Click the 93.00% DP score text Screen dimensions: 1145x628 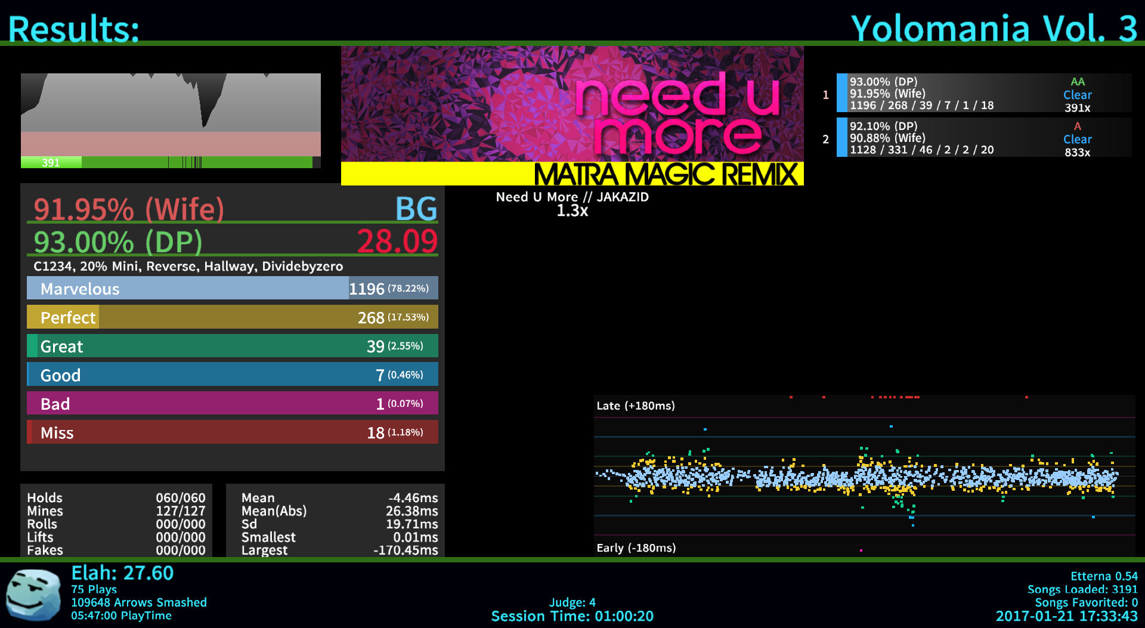click(118, 242)
